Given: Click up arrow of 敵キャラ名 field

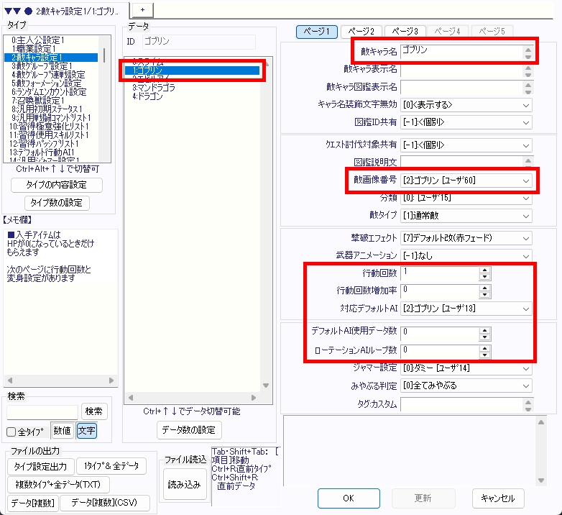Looking at the screenshot, I should (x=528, y=49).
